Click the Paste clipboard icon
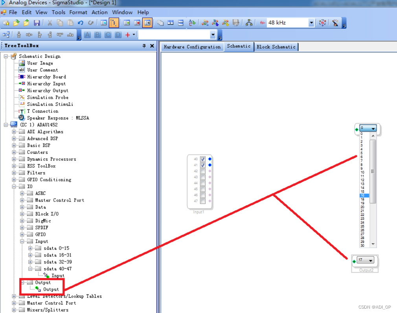This screenshot has height=313, width=397. 70,23
